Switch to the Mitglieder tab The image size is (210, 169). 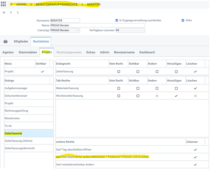tap(21, 42)
